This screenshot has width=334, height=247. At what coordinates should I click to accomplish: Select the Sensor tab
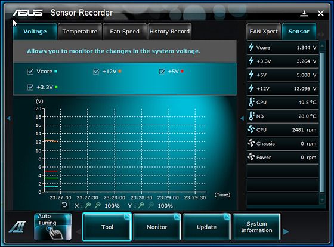299,32
